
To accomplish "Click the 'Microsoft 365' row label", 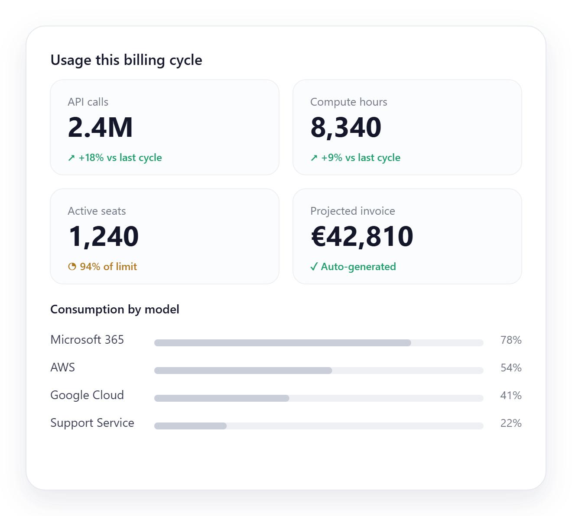I will (87, 340).
